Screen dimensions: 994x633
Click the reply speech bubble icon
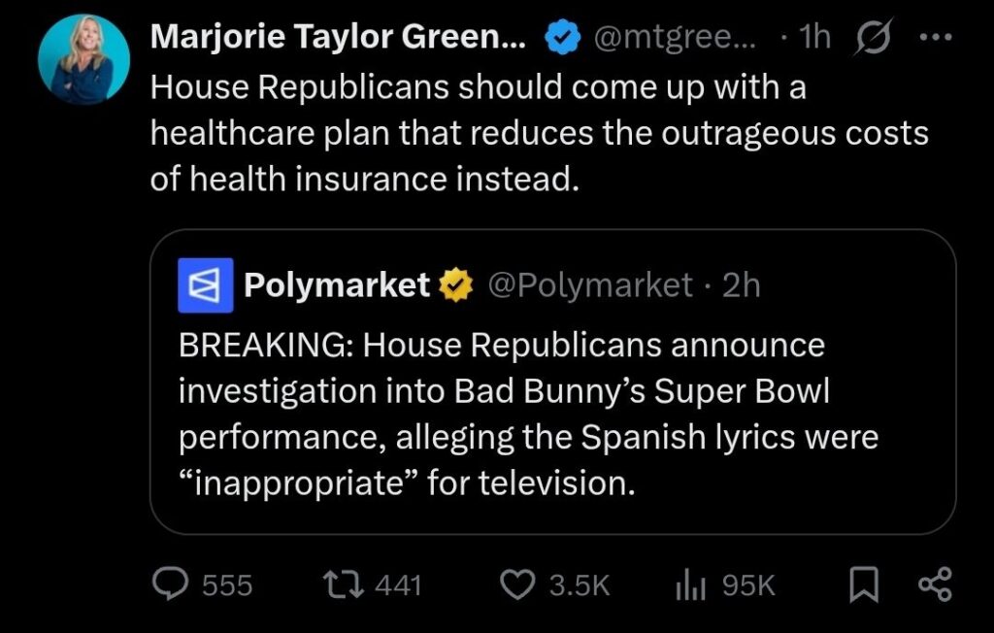[x=172, y=583]
